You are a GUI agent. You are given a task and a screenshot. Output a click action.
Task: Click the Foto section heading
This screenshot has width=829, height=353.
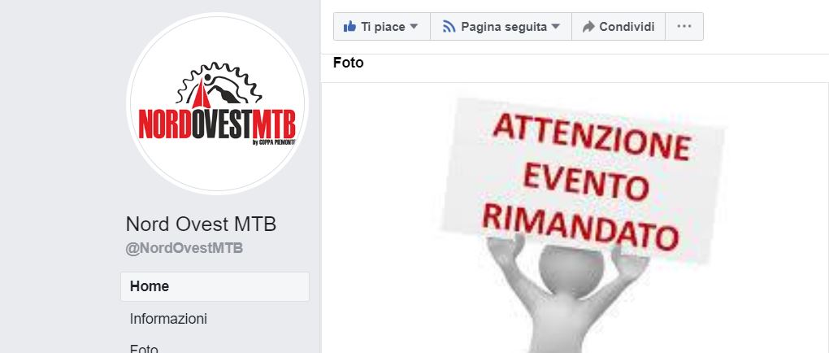click(349, 63)
